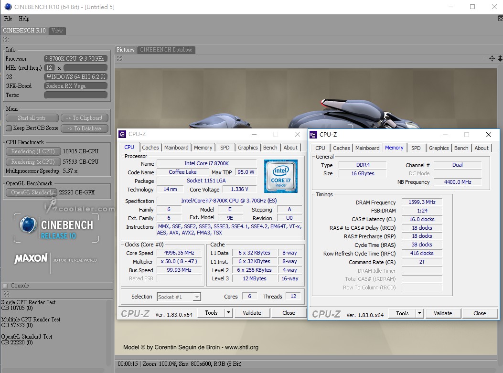Open Graphics tab in Memory CPU-Z window
Viewport: 503px width, 373px height.
pyautogui.click(x=439, y=148)
